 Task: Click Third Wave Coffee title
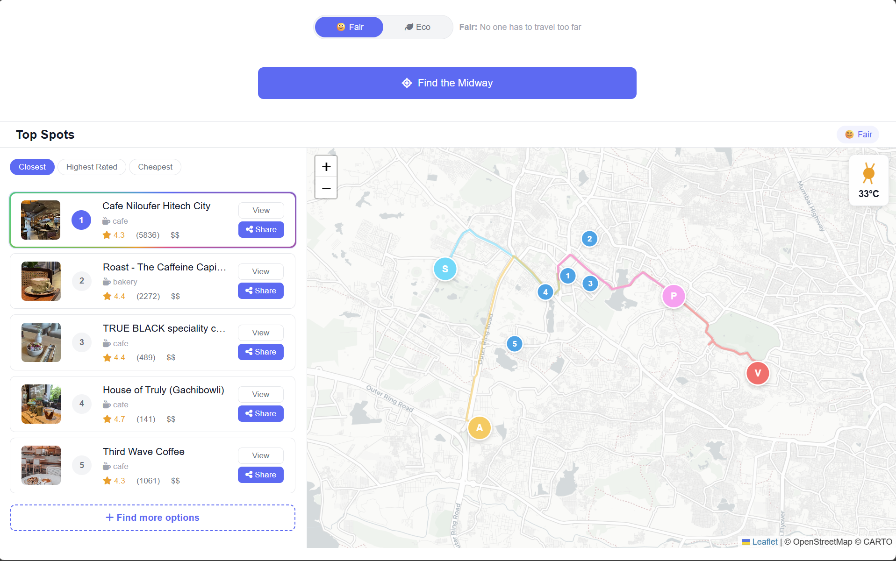tap(143, 452)
